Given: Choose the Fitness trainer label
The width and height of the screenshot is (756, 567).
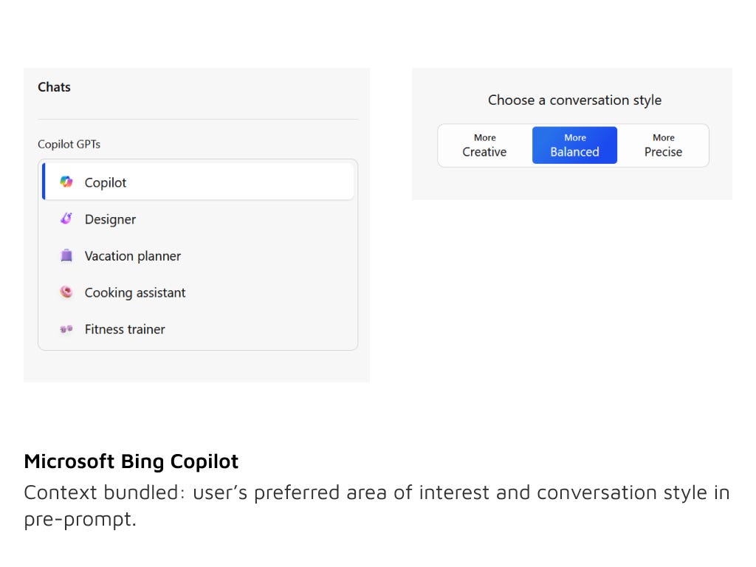Looking at the screenshot, I should (125, 329).
